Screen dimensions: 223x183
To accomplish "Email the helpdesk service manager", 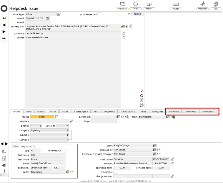I will tap(159, 154).
